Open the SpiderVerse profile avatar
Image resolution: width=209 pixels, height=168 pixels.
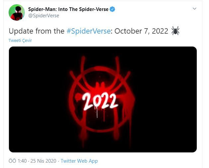17,12
